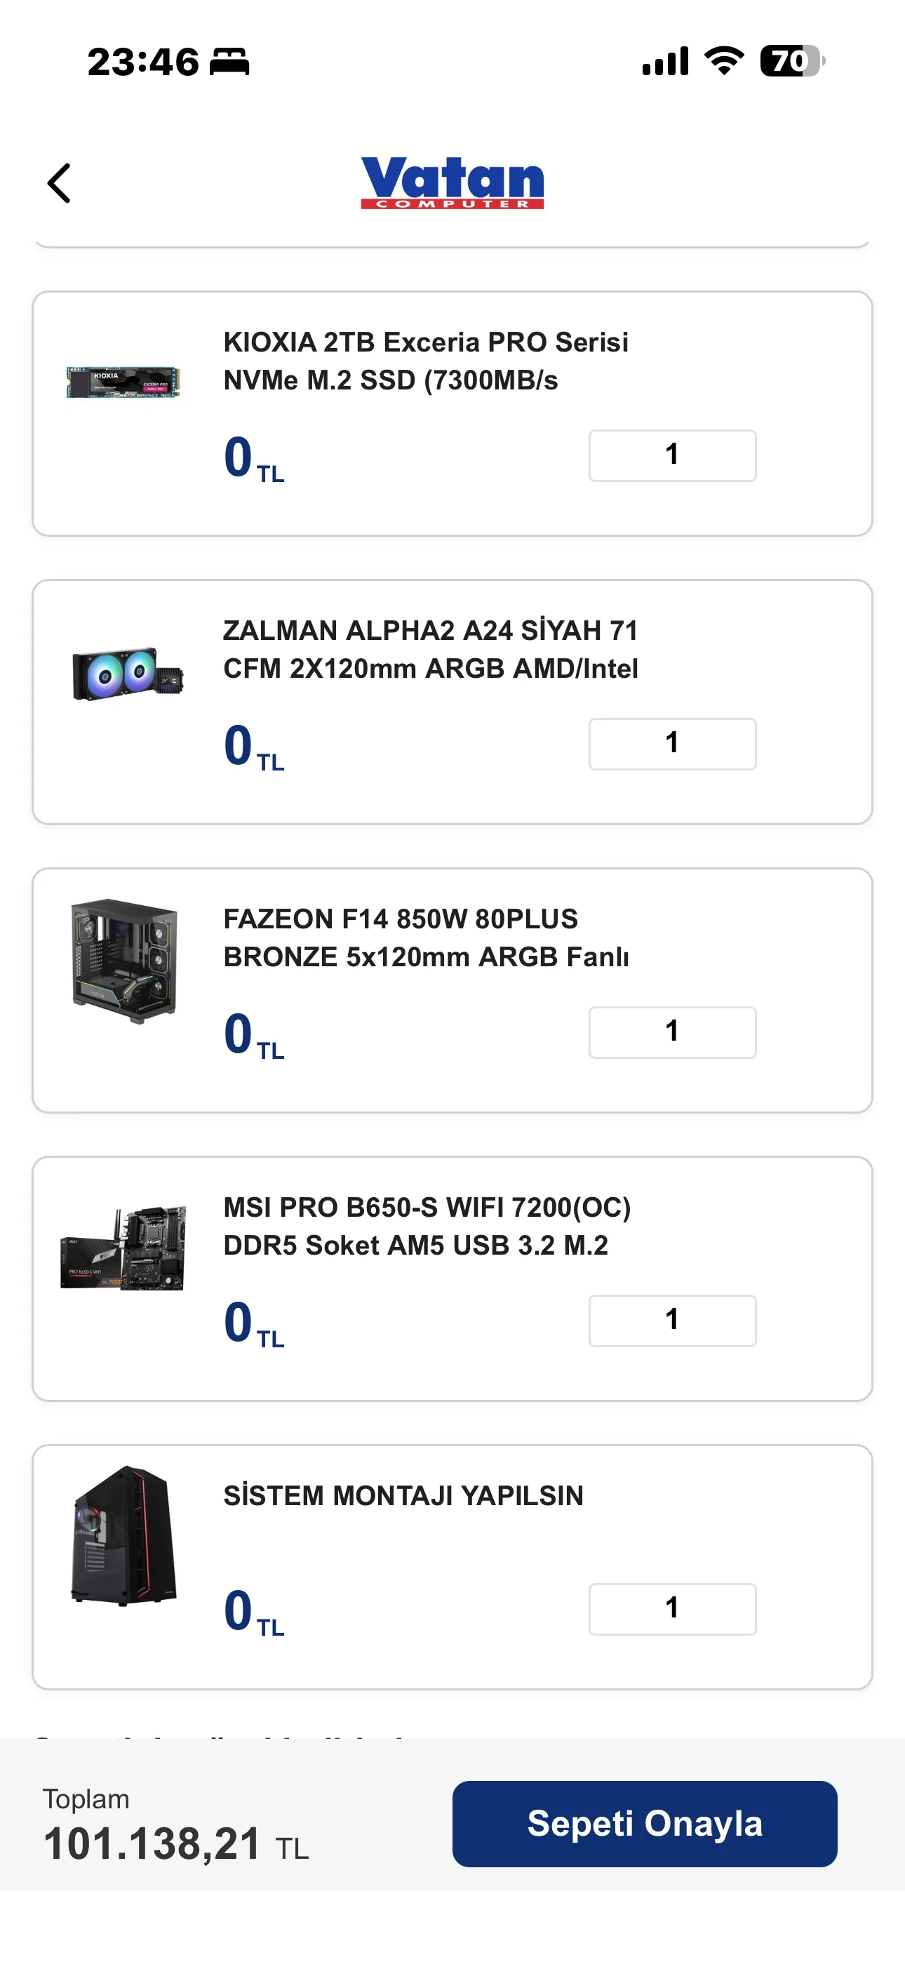Open the FAZEON F14 case image

(124, 961)
